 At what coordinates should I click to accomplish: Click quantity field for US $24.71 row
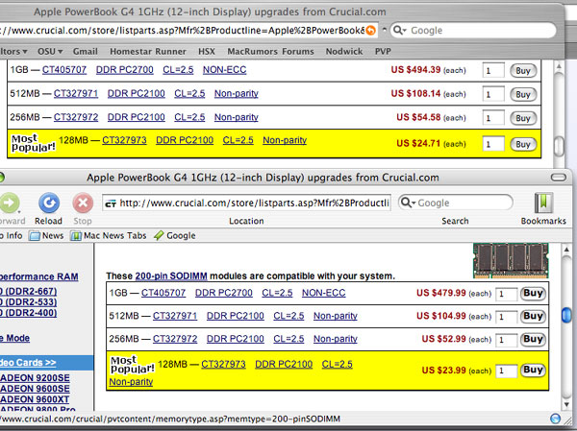point(493,144)
